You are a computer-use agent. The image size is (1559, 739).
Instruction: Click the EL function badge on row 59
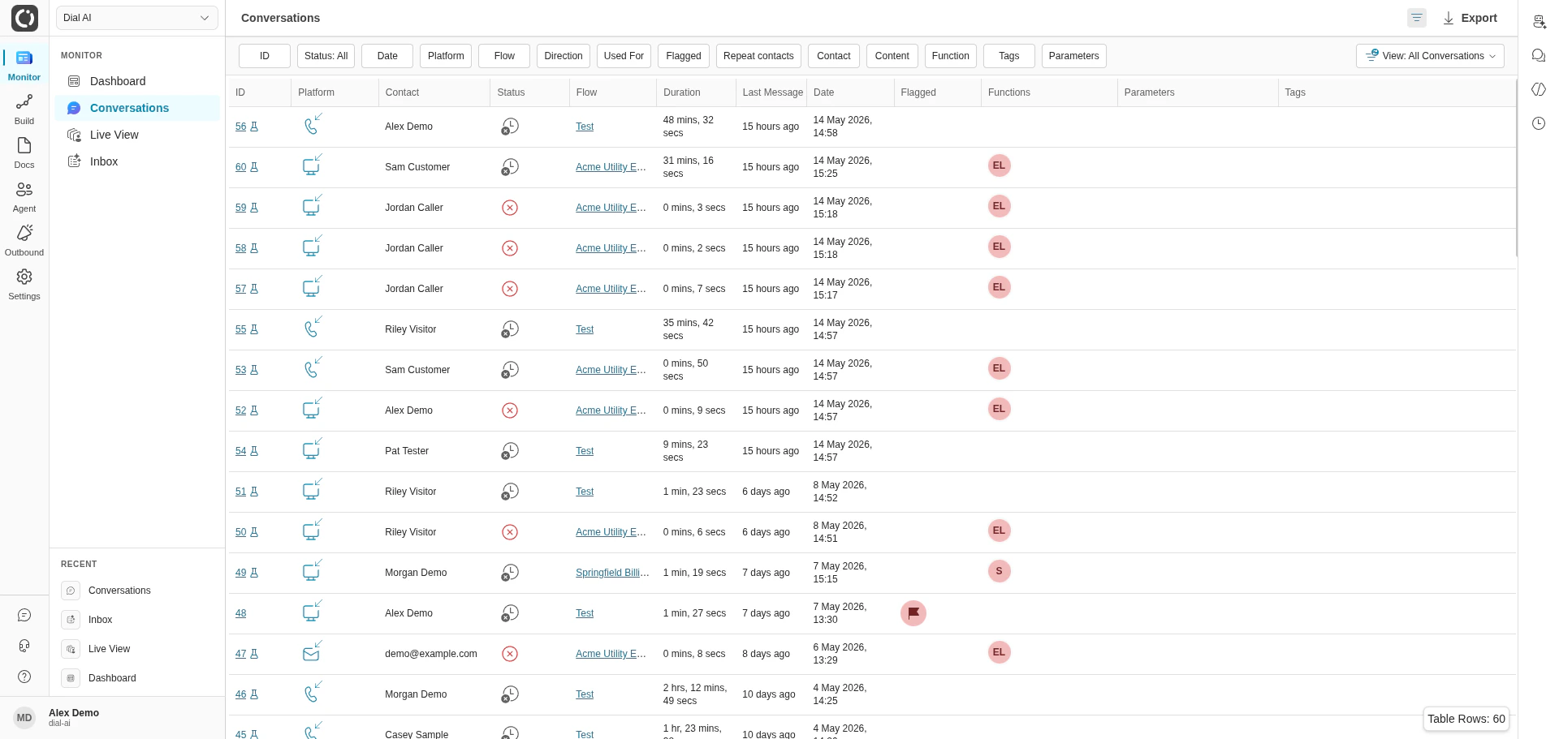[x=1000, y=206]
